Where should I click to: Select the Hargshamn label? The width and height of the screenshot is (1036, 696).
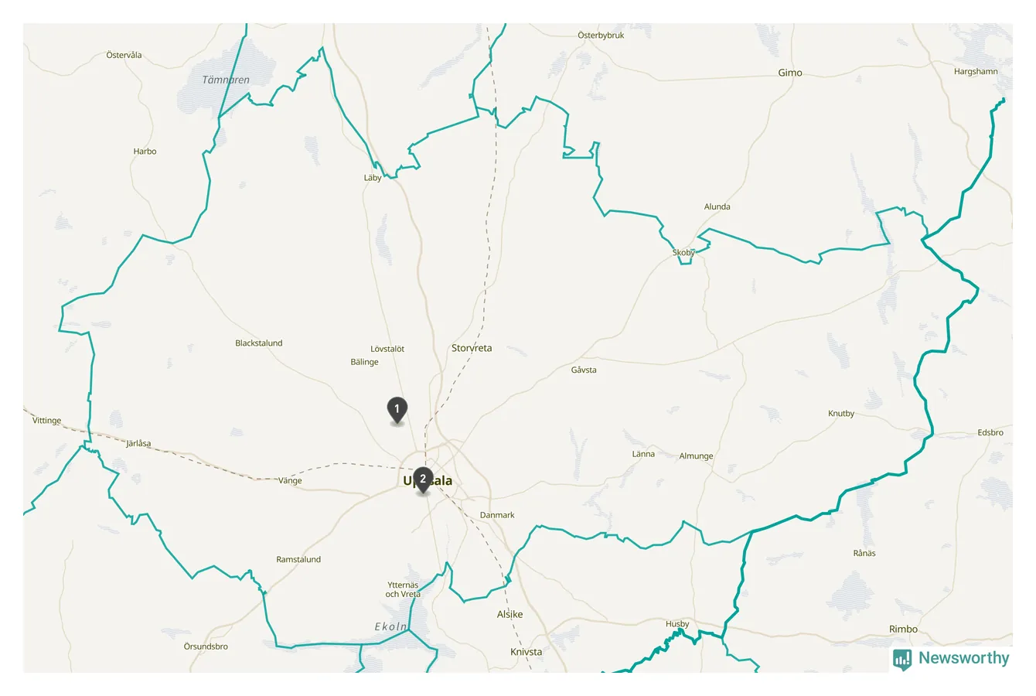pyautogui.click(x=976, y=71)
